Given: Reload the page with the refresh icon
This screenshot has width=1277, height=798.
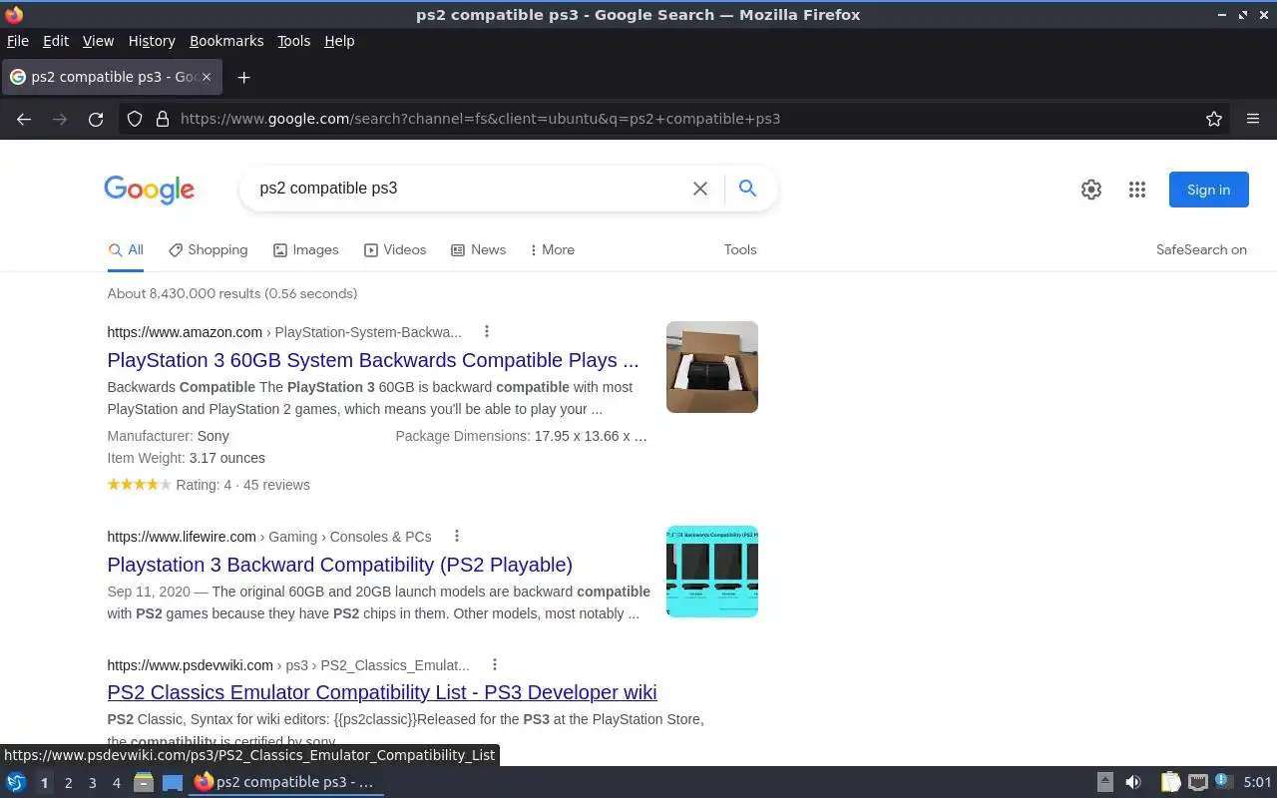Looking at the screenshot, I should (x=96, y=119).
